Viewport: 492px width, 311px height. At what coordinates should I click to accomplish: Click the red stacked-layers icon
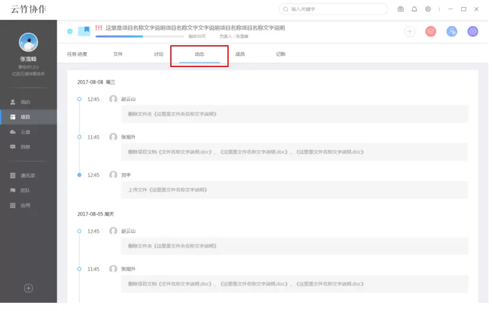pos(431,31)
